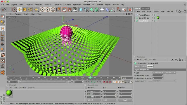The width and height of the screenshot is (187, 105).
Task: Switch the world coordinate system icon
Action: pyautogui.click(x=58, y=10)
